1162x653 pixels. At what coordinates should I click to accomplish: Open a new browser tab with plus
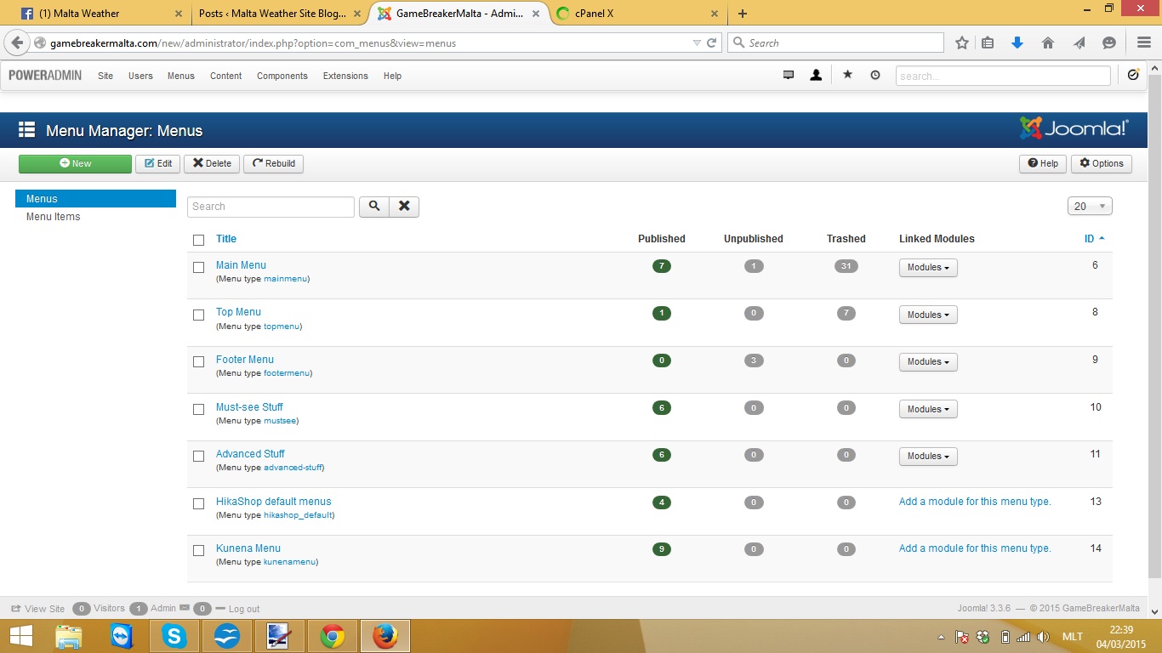coord(743,14)
